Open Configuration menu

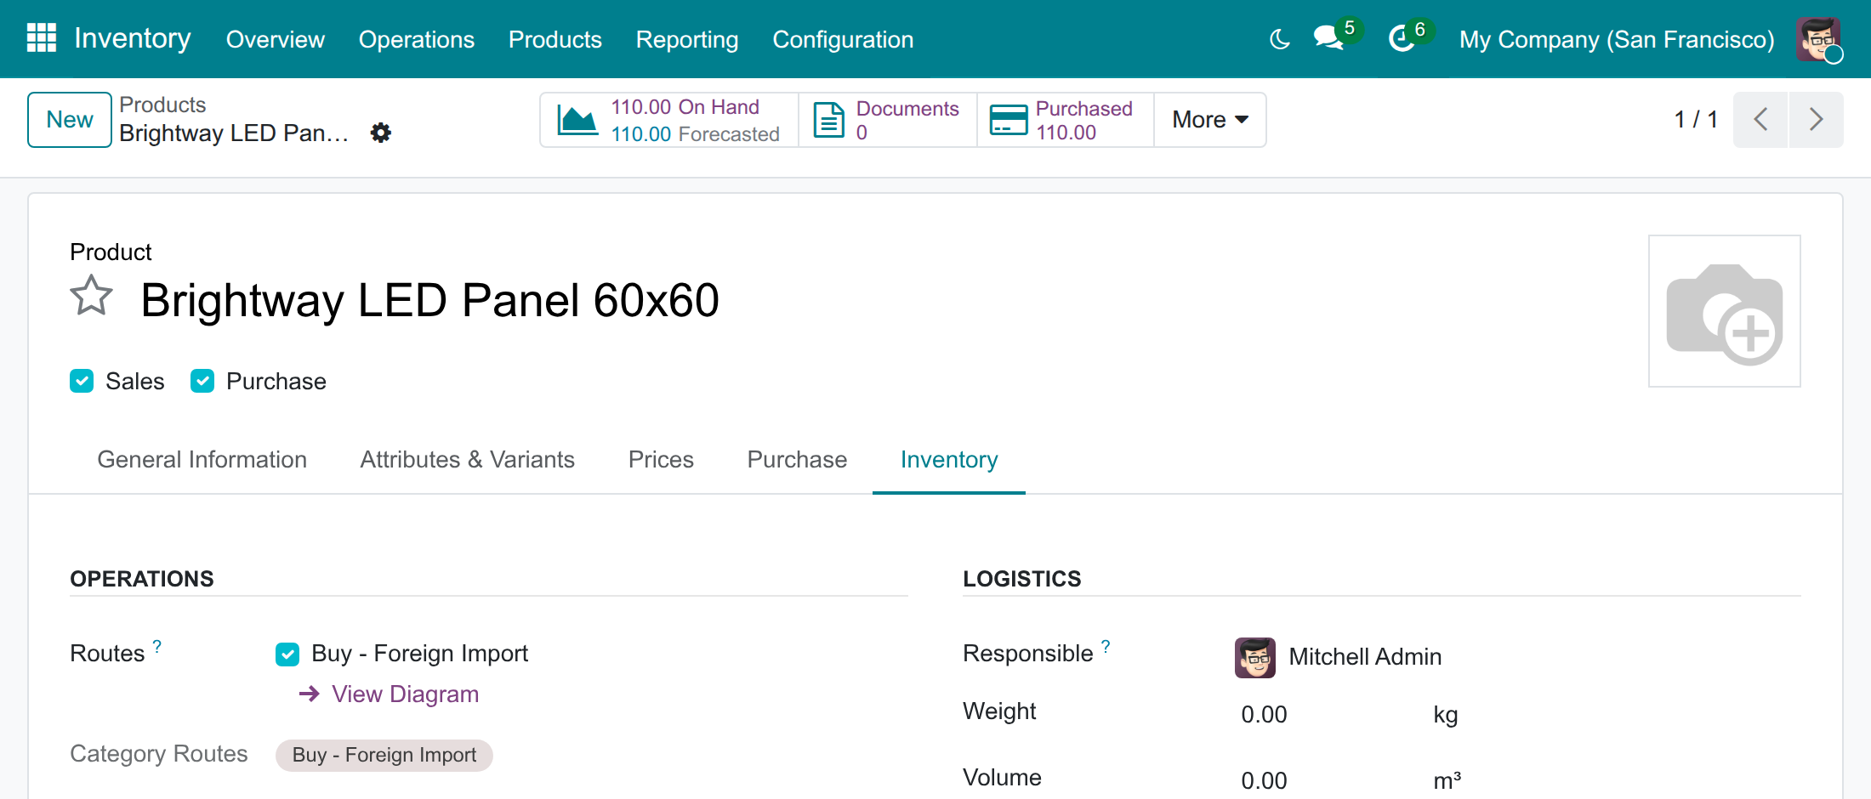point(843,39)
